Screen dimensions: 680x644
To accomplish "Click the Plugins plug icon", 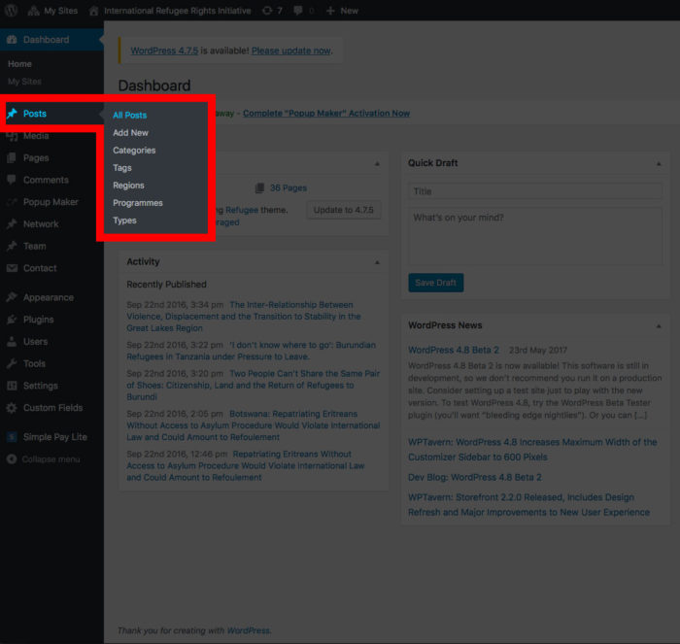I will tap(12, 320).
